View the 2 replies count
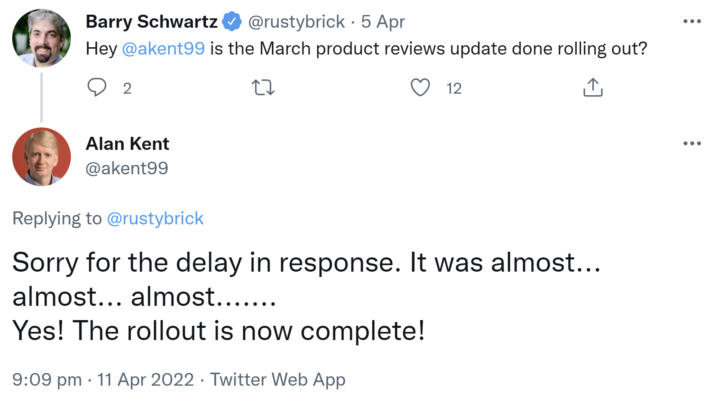Viewport: 712px width, 404px height. (x=127, y=88)
